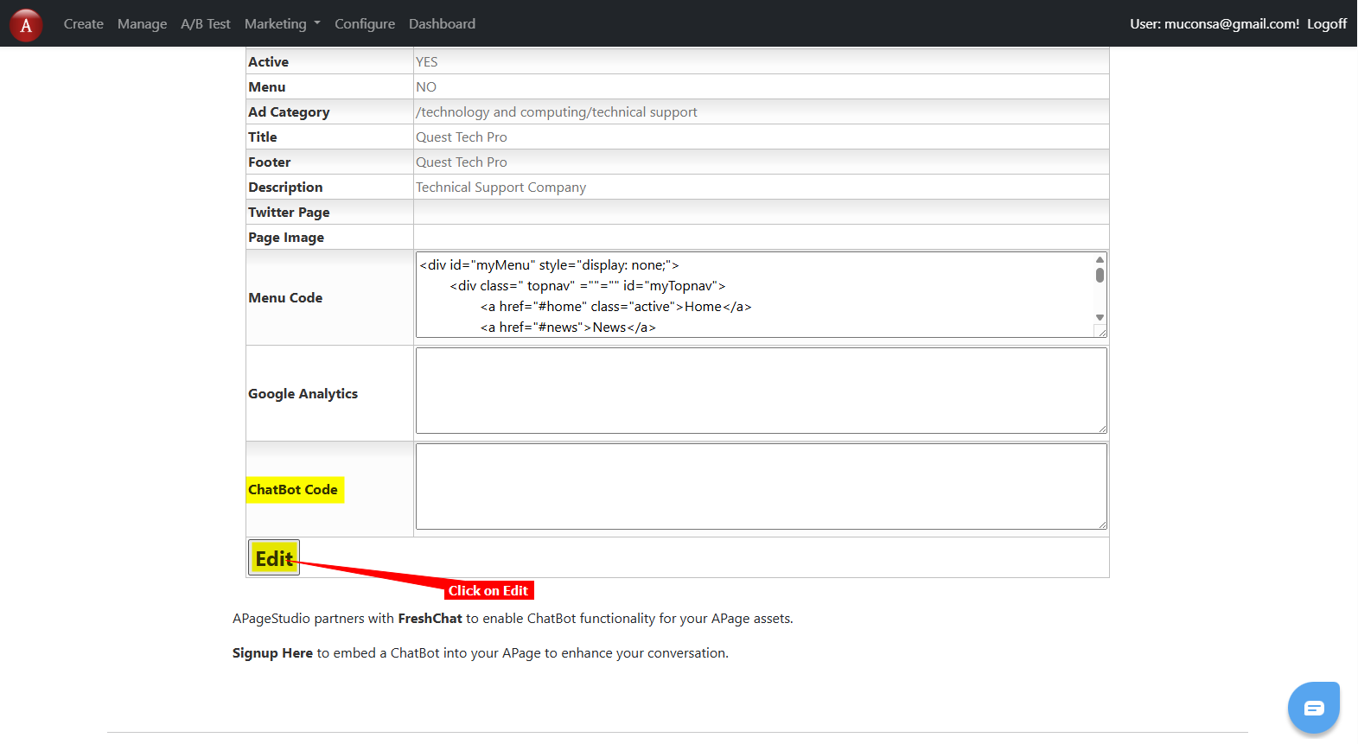The height and width of the screenshot is (744, 1358).
Task: Focus the Google Analytics text box
Action: pos(761,391)
